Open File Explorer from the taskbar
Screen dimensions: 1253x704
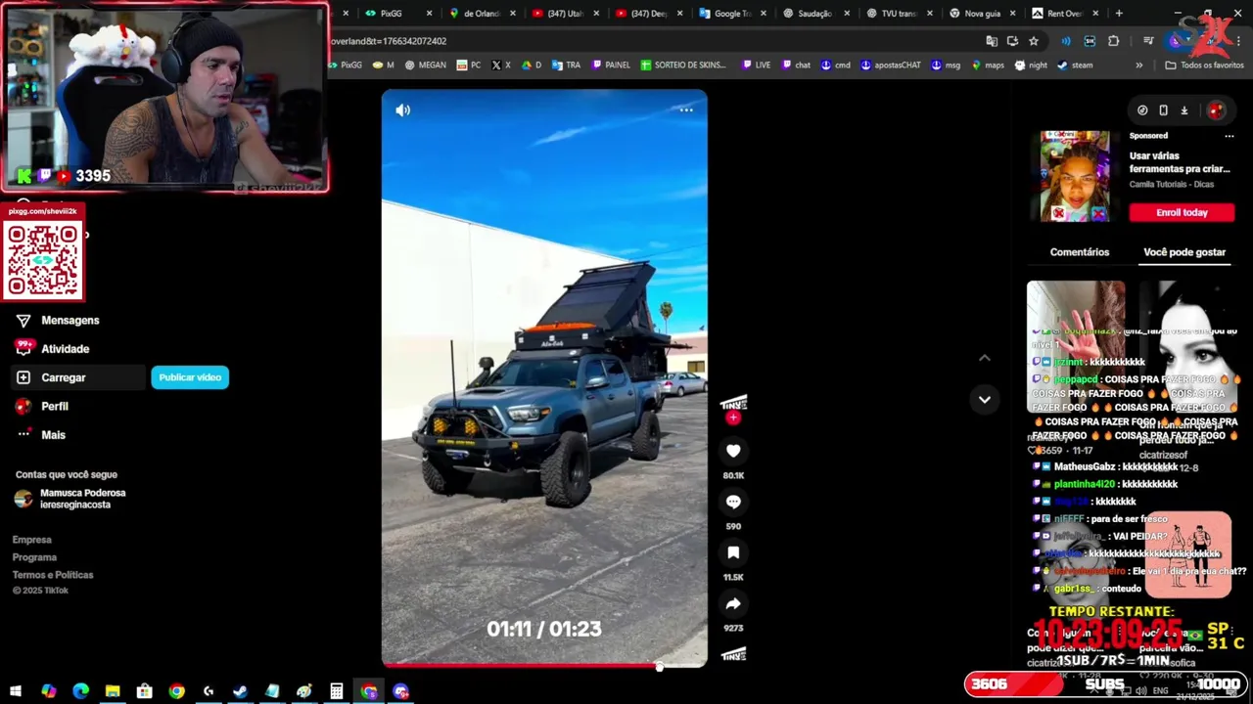[113, 691]
